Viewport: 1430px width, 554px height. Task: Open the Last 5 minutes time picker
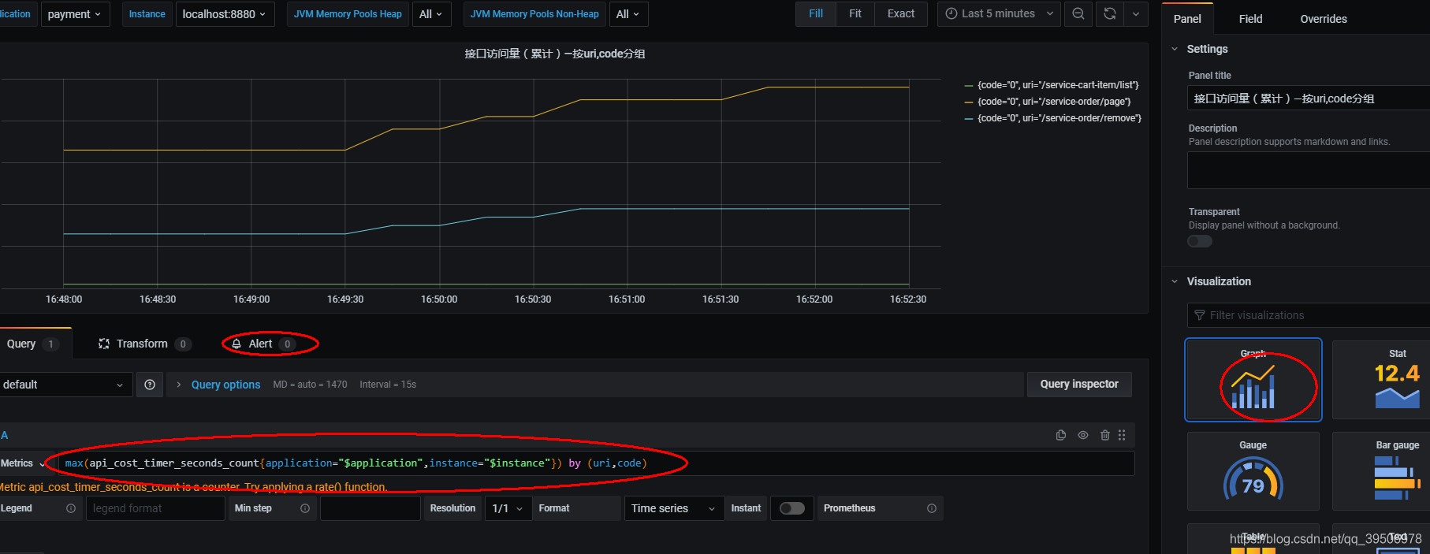click(999, 13)
